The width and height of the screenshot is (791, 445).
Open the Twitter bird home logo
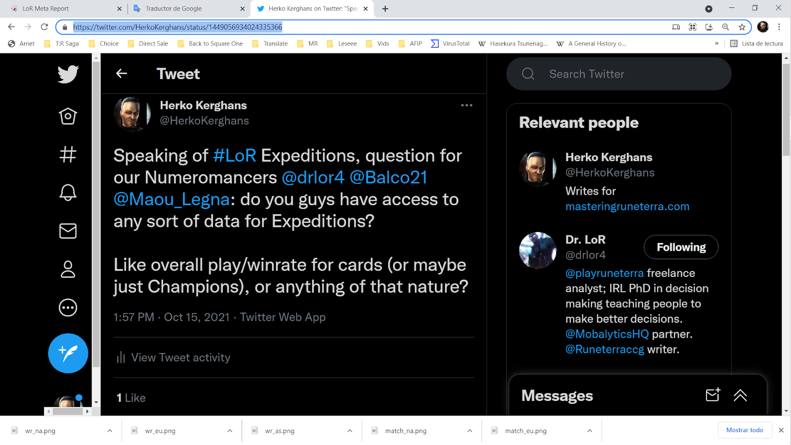click(68, 74)
